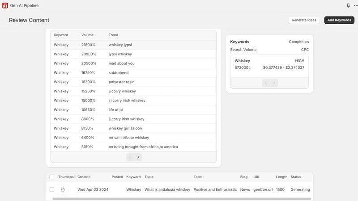Toggle the select-all checkbox in content table header
This screenshot has height=201, width=358.
click(x=52, y=177)
